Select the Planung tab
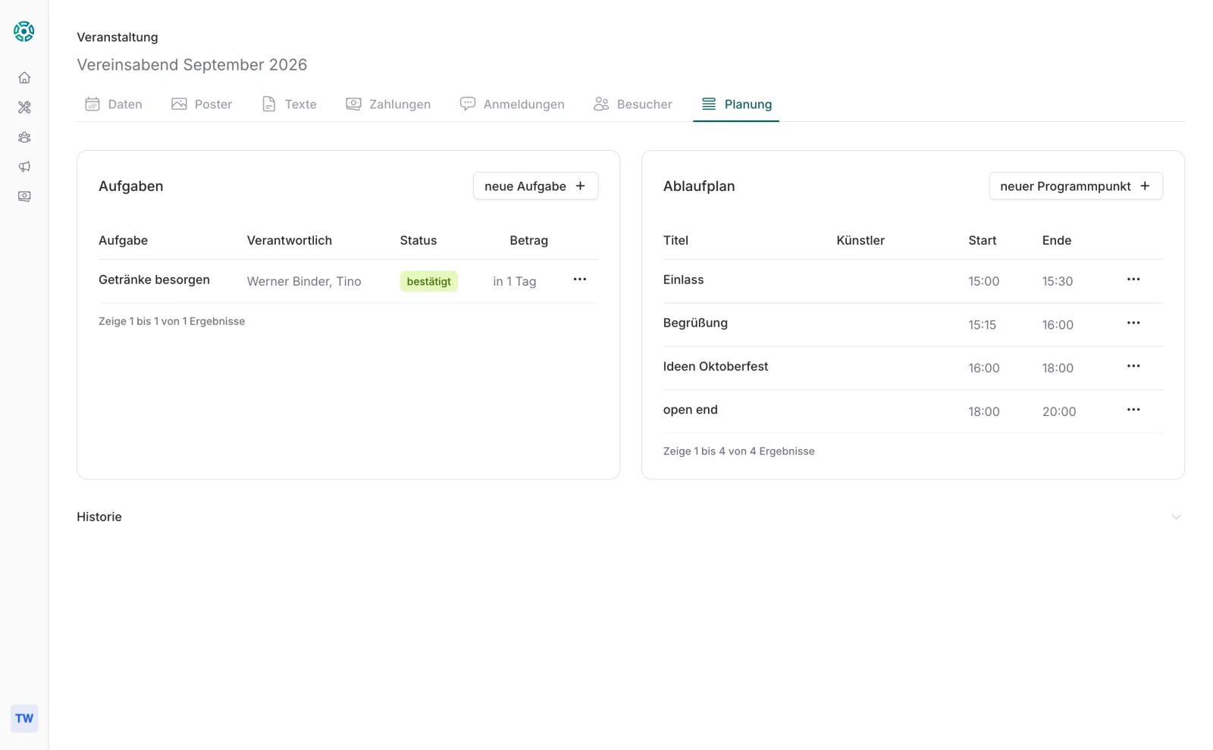This screenshot has height=750, width=1213. tap(736, 105)
